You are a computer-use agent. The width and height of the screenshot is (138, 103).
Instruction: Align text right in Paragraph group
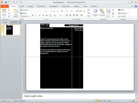pyautogui.click(x=74, y=15)
